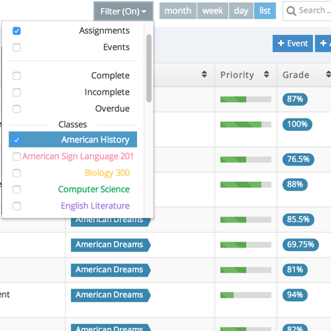Screen dimensions: 331x331
Task: Switch to month calendar view
Action: [178, 11]
